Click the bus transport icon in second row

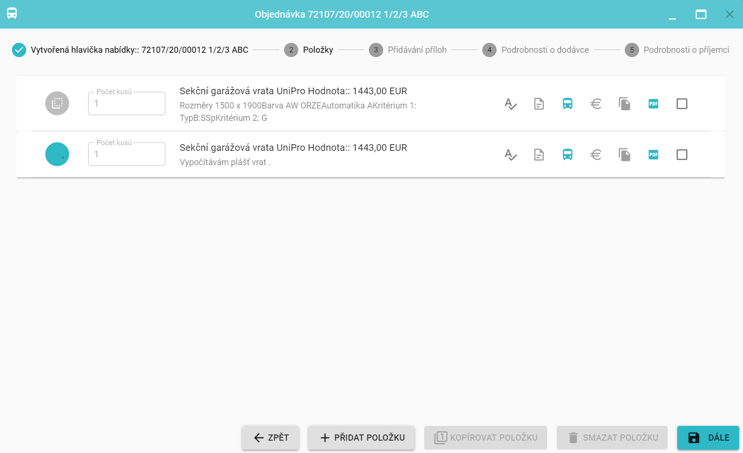[567, 155]
